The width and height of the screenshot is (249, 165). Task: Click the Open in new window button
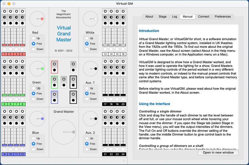(x=218, y=152)
